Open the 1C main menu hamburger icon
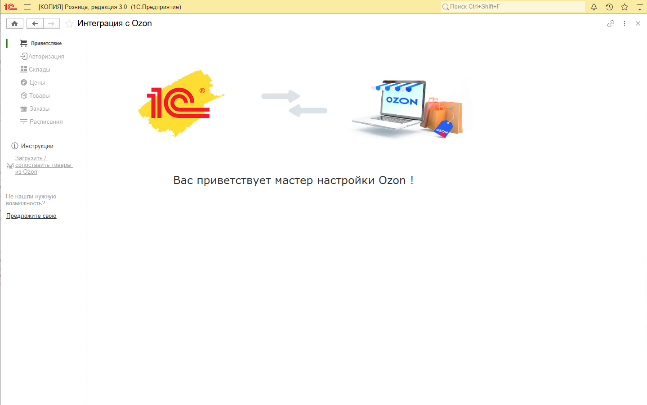The height and width of the screenshot is (405, 647). [27, 7]
